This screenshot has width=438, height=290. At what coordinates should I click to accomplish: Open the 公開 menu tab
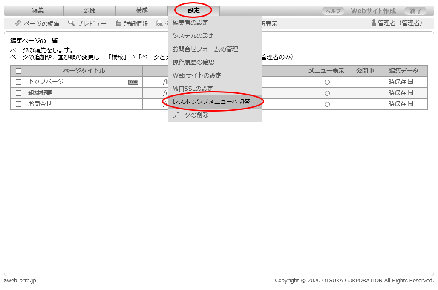pyautogui.click(x=89, y=10)
